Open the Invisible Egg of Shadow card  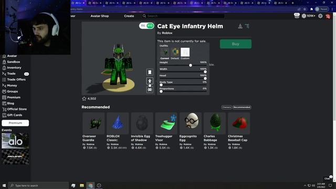tap(142, 131)
